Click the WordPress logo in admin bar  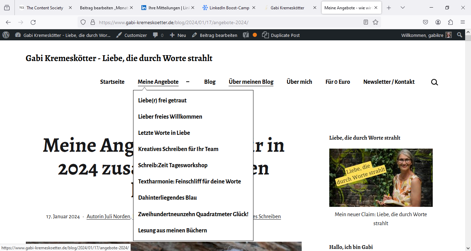coord(6,35)
